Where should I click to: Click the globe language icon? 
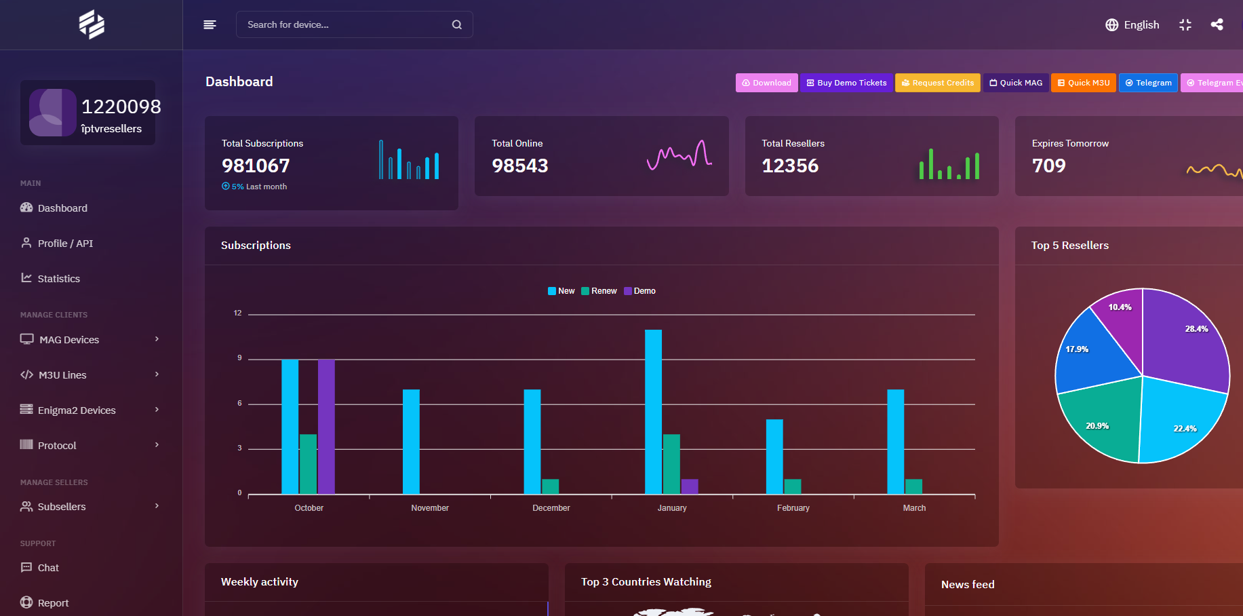[1111, 24]
